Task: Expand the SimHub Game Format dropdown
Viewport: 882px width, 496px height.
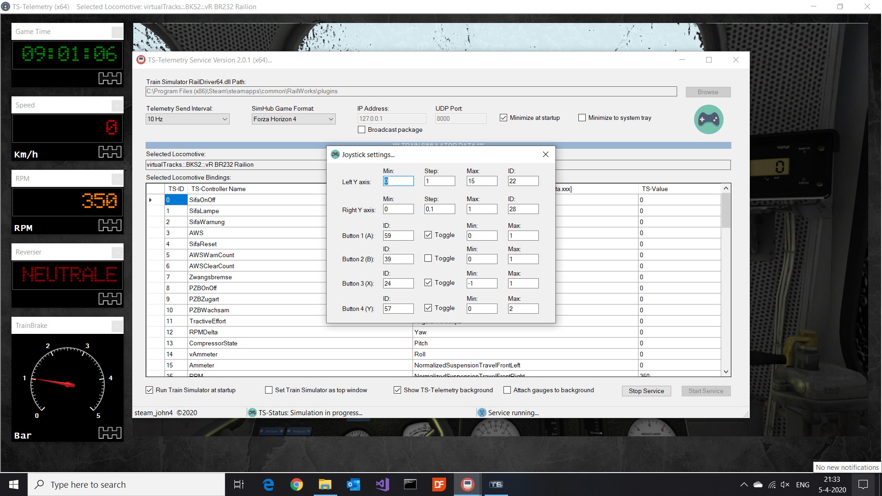Action: tap(331, 119)
